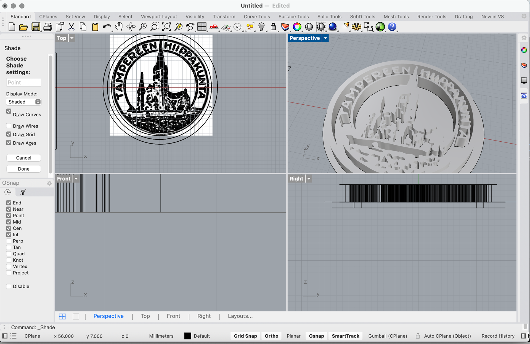Click the Dimension tool icon

tap(368, 27)
